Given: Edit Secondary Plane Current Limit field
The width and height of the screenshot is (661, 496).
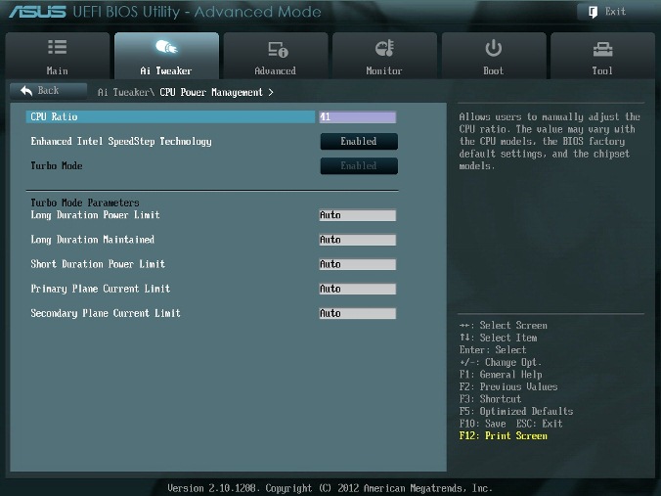Looking at the screenshot, I should [358, 313].
